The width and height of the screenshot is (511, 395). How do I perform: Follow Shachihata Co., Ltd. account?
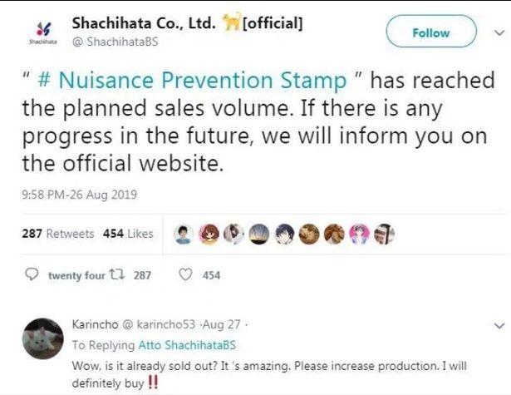click(431, 32)
